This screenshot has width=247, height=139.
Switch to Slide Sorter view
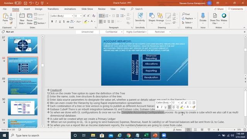pos(195,130)
